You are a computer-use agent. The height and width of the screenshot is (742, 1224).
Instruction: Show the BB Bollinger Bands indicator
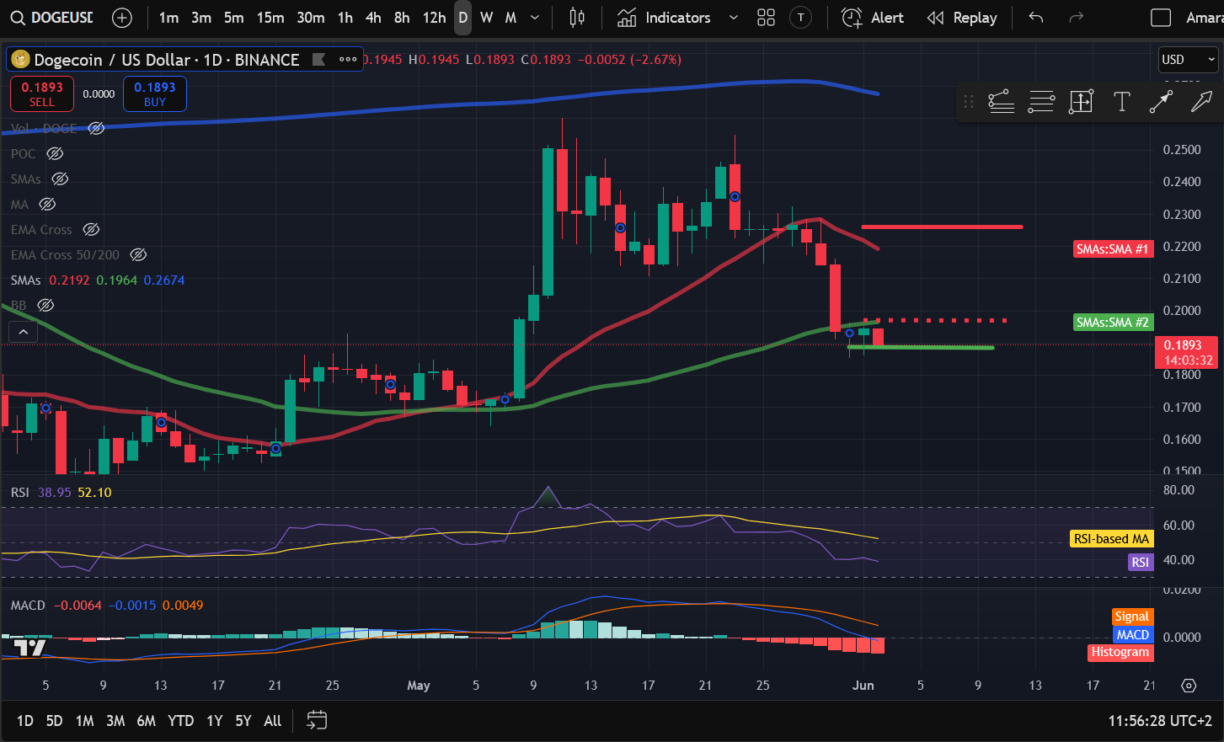tap(45, 305)
